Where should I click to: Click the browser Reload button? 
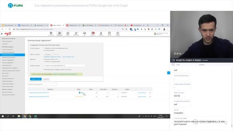(9, 29)
